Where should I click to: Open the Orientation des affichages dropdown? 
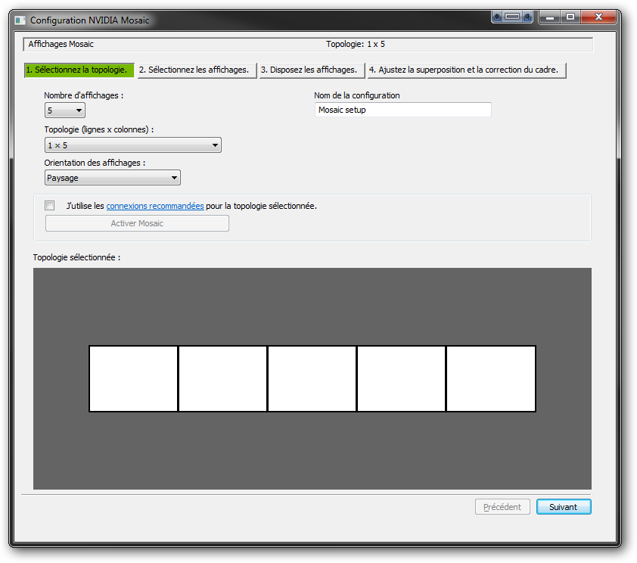(x=113, y=178)
